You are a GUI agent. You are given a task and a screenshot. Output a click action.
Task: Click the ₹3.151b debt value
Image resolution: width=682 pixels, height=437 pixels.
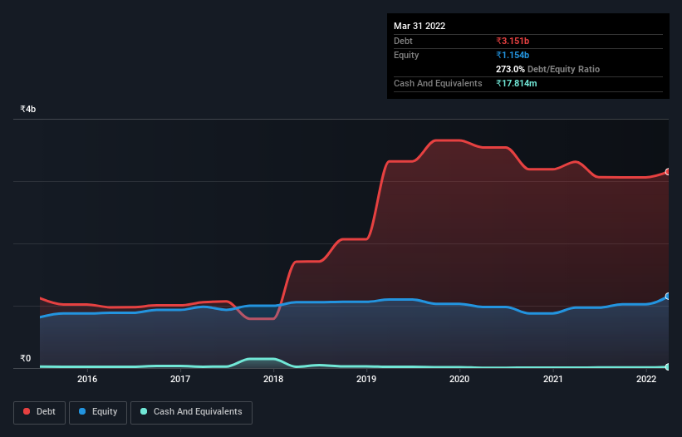tap(513, 41)
